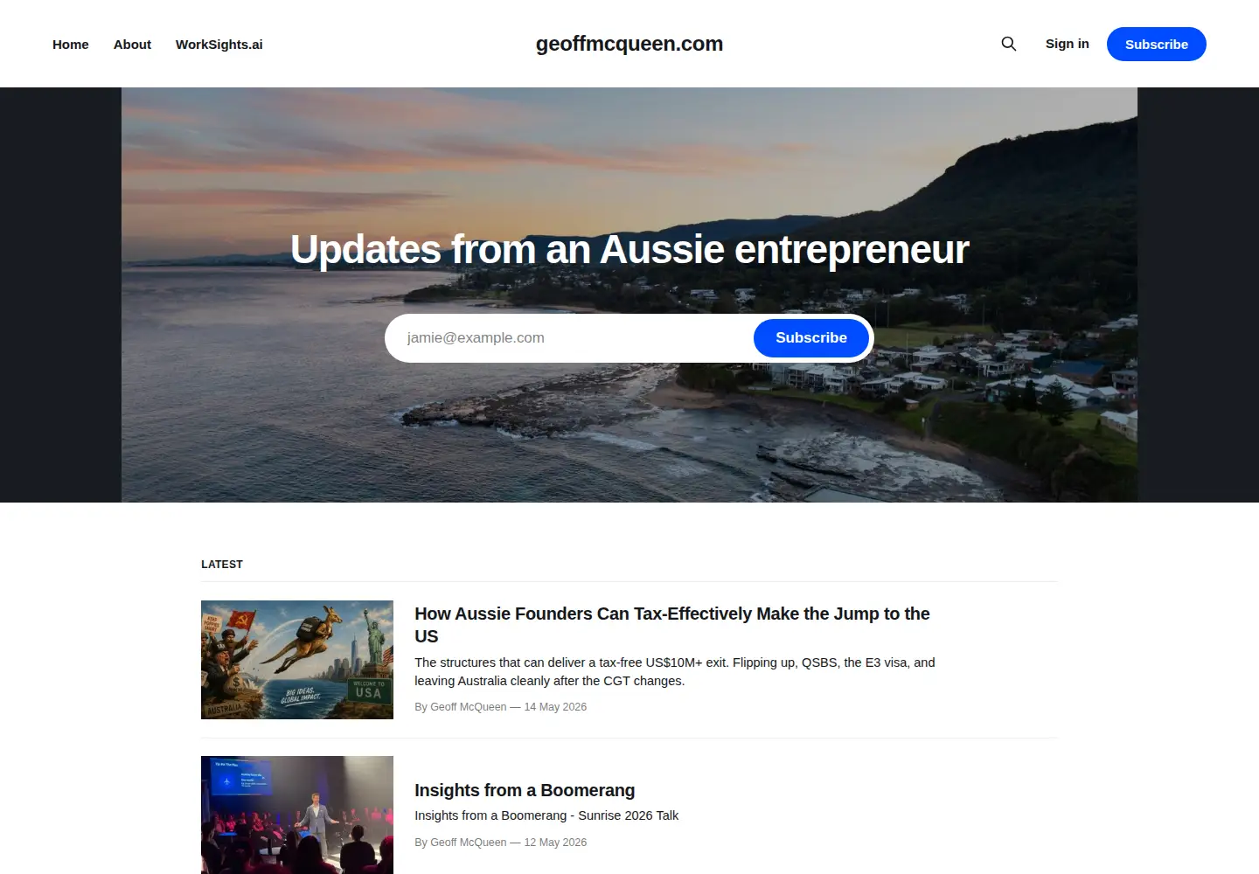Click 'By Geoff McQueen — 14 May 2026' byline
This screenshot has height=874, width=1259.
[x=500, y=707]
